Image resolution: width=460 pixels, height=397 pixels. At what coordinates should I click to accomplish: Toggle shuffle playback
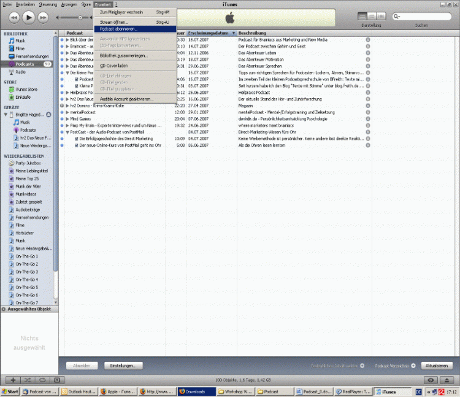[28, 380]
